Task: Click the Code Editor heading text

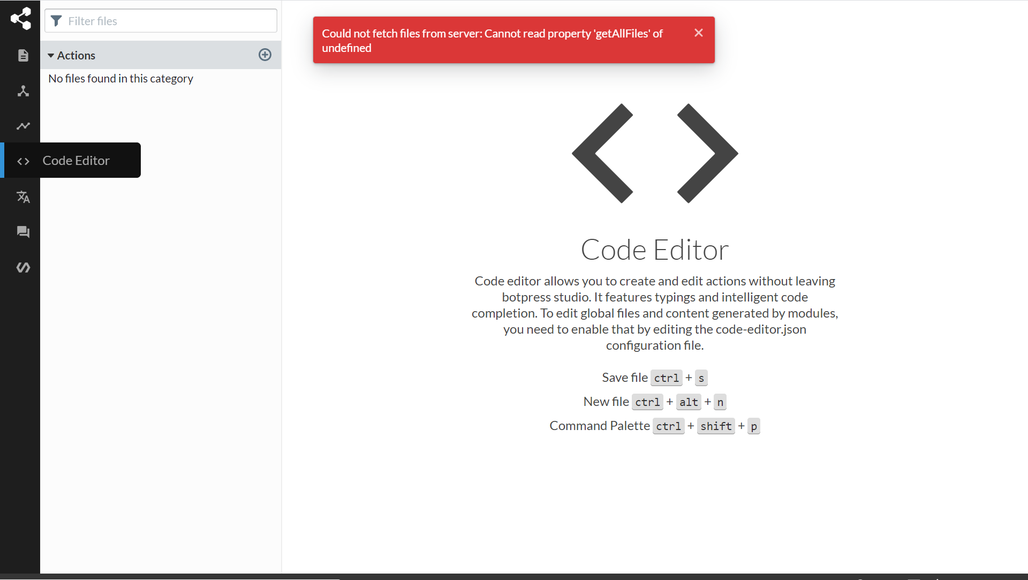Action: tap(655, 250)
